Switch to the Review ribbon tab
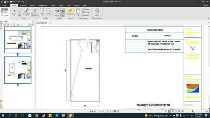The image size is (210, 118). click(x=32, y=6)
